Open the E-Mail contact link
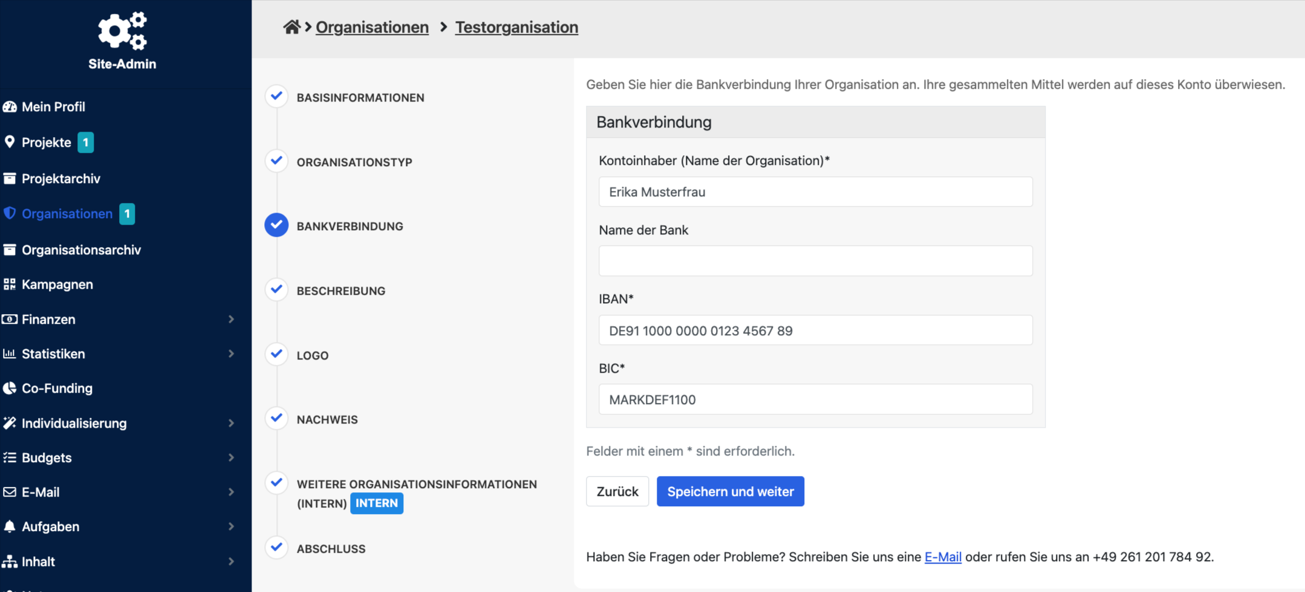The image size is (1305, 592). (x=942, y=557)
